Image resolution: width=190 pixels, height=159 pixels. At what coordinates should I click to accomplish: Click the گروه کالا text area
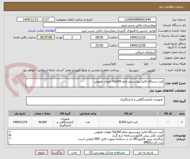click(95, 101)
